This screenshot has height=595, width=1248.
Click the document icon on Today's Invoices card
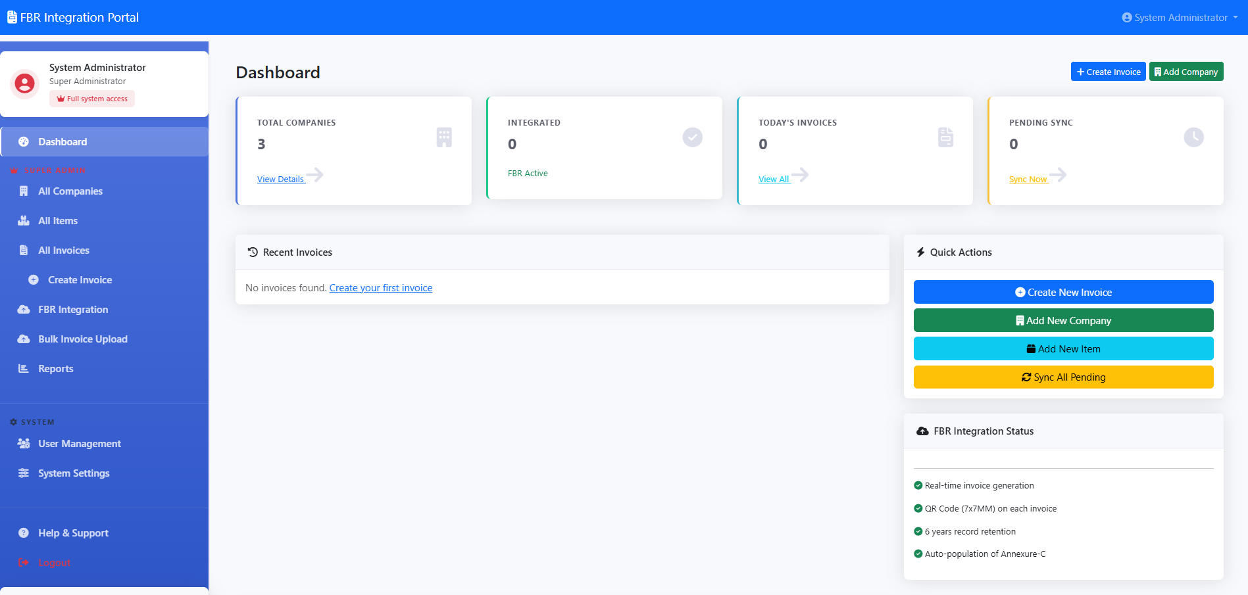945,137
